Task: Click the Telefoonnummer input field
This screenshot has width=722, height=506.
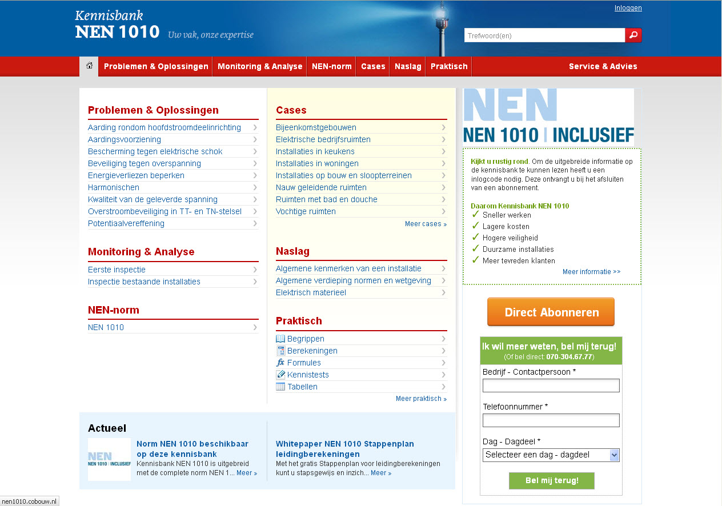Action: tap(550, 420)
